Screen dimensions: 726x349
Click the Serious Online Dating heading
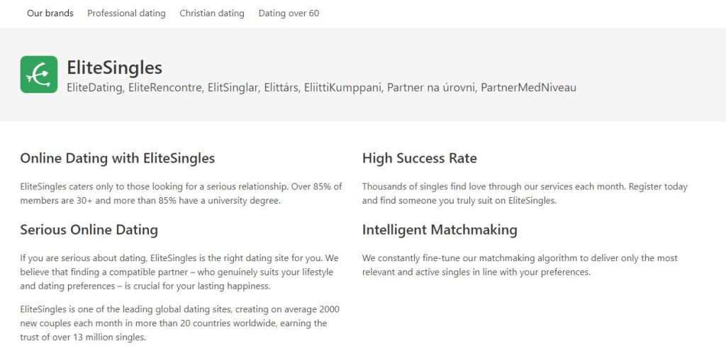coord(89,230)
